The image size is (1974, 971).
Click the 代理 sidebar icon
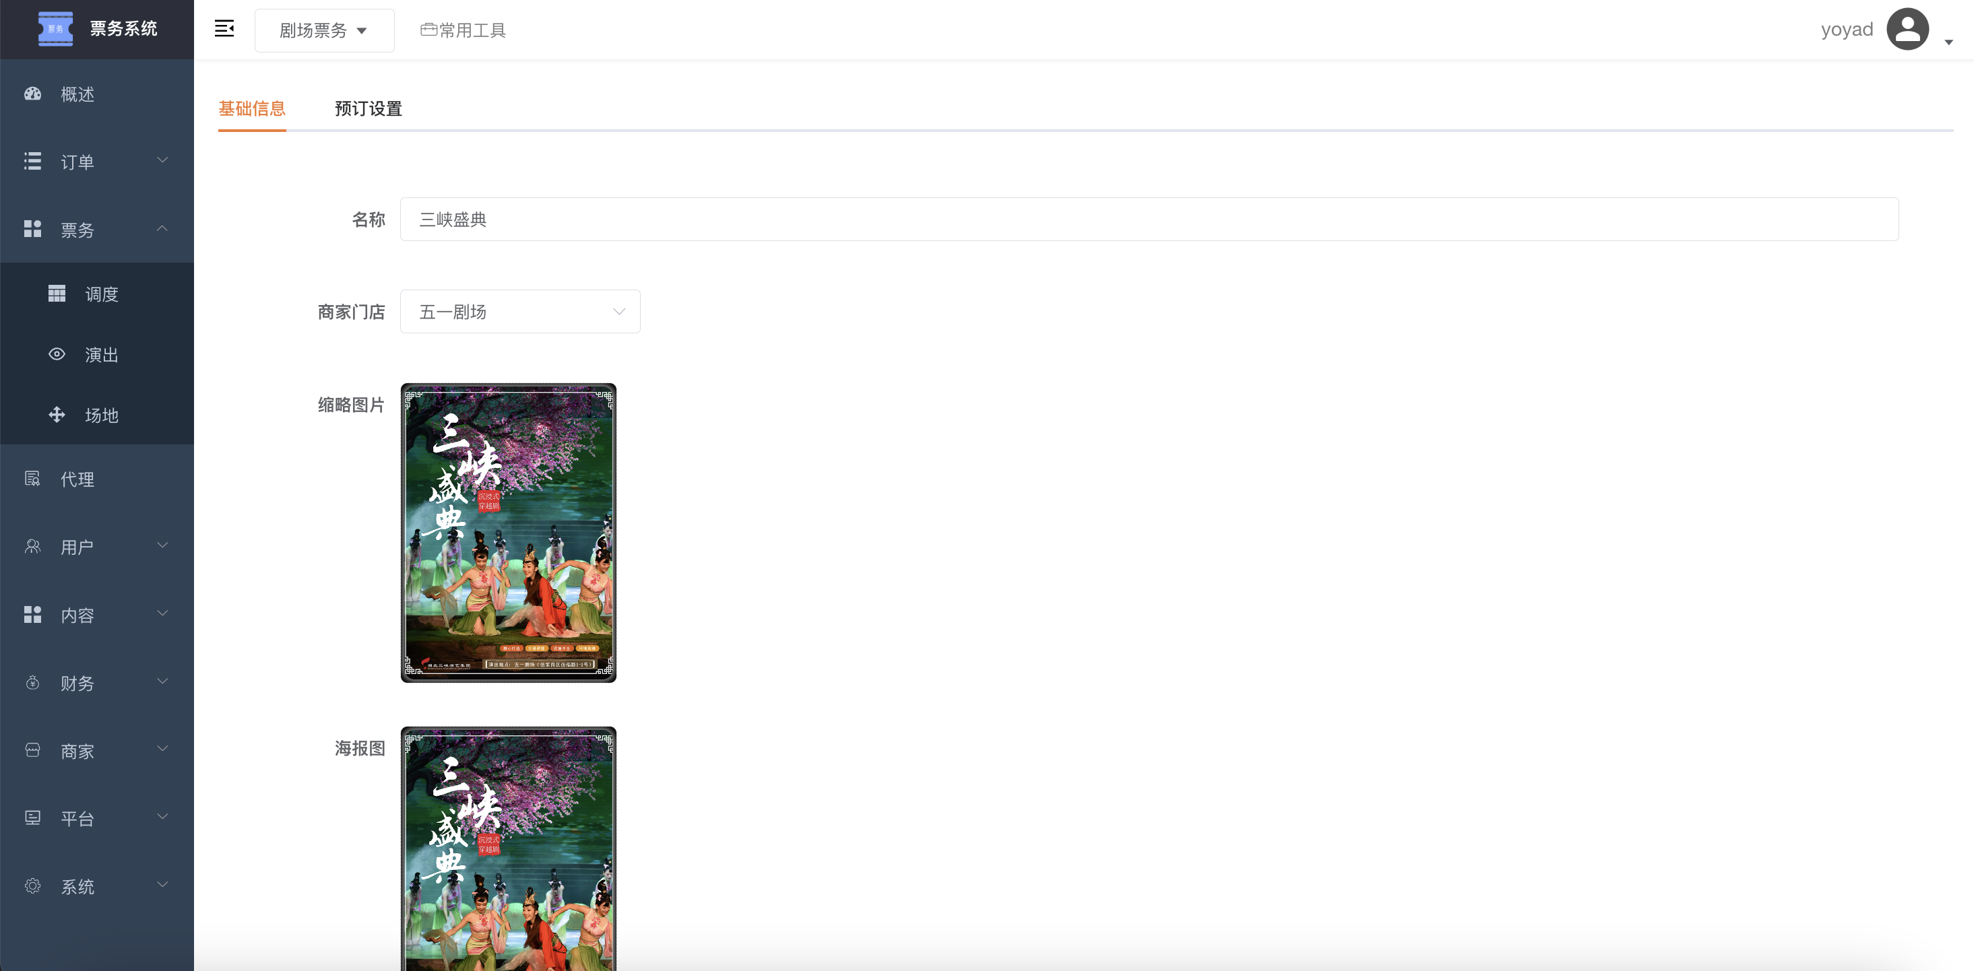[32, 479]
